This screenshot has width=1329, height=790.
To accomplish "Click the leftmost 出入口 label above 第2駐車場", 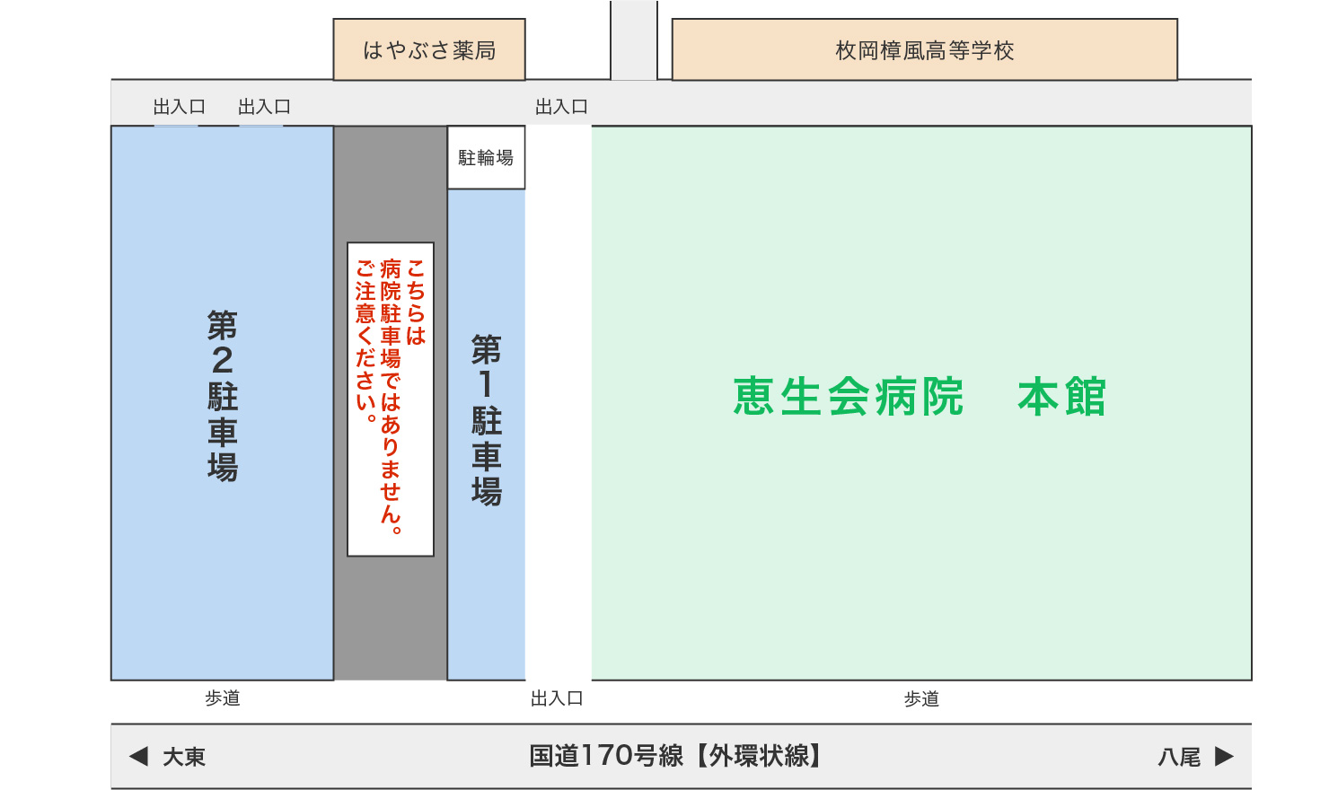I will pyautogui.click(x=180, y=107).
